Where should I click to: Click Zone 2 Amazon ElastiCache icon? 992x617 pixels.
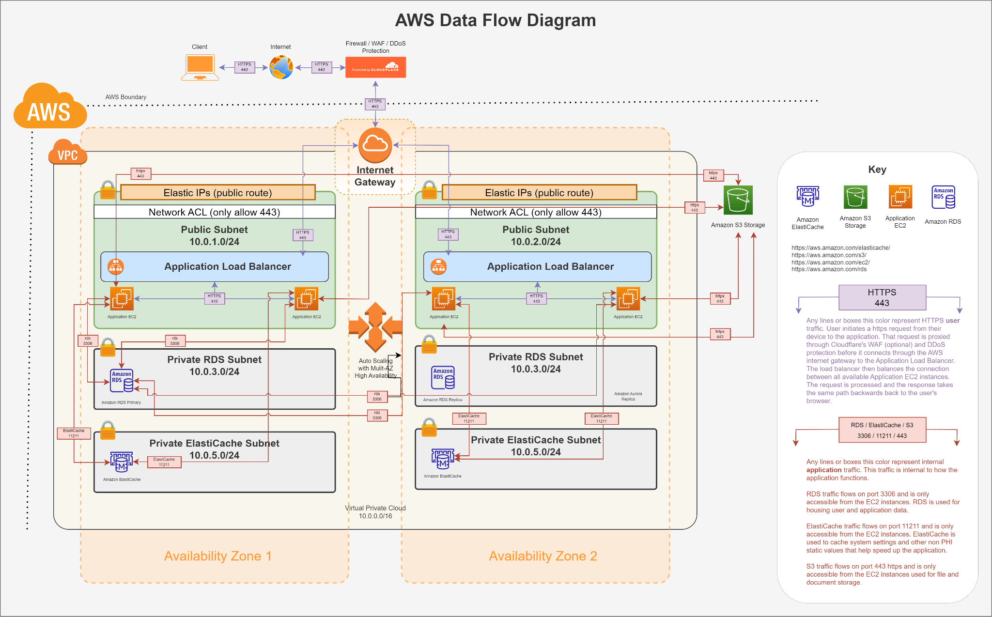[443, 459]
